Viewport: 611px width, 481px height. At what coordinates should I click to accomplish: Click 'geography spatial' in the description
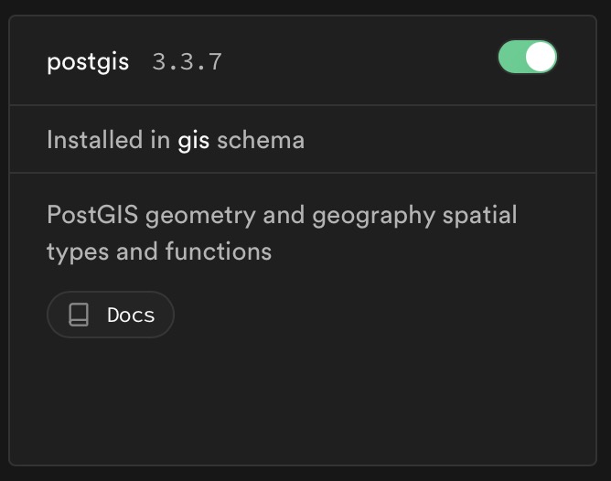[x=414, y=216]
